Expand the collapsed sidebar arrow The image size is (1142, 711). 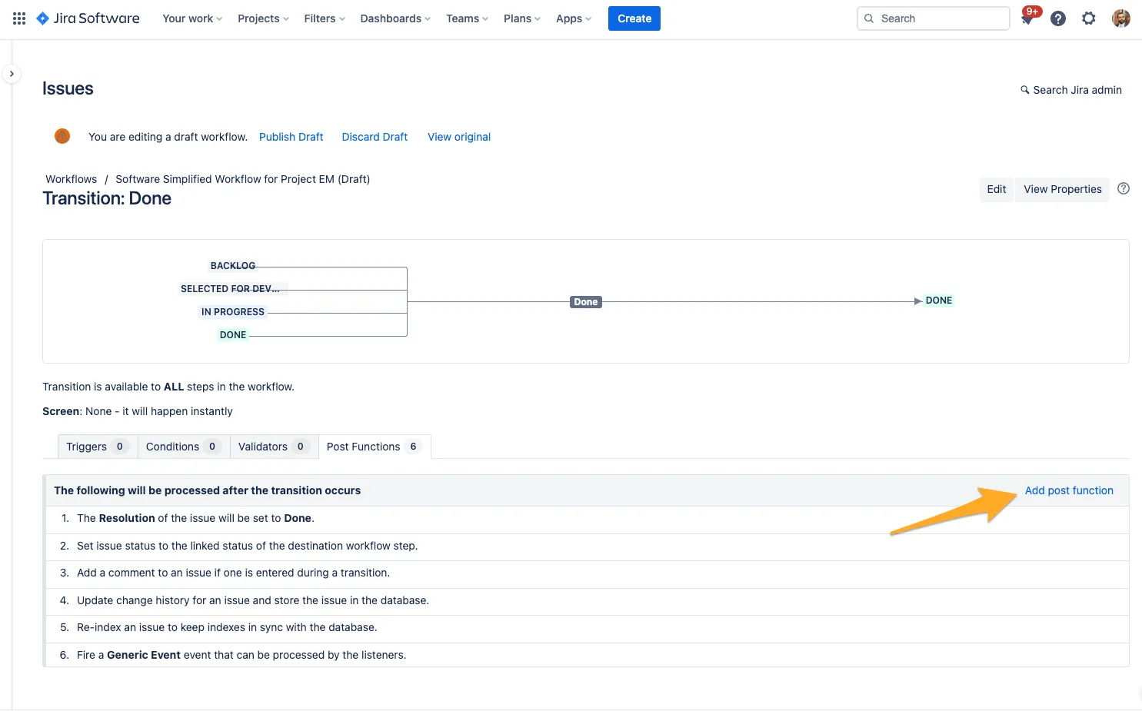pos(12,74)
